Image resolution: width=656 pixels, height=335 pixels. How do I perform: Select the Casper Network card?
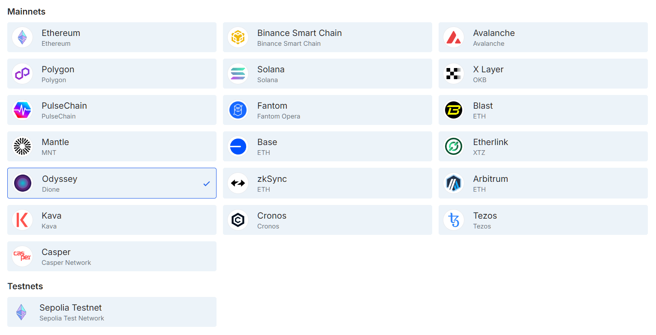pos(111,256)
